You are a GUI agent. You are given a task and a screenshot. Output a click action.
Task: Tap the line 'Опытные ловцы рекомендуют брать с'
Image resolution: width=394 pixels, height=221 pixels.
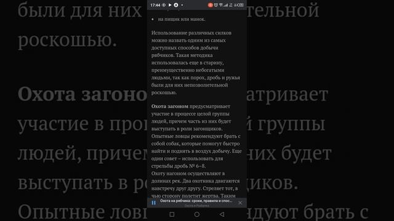[x=196, y=136]
